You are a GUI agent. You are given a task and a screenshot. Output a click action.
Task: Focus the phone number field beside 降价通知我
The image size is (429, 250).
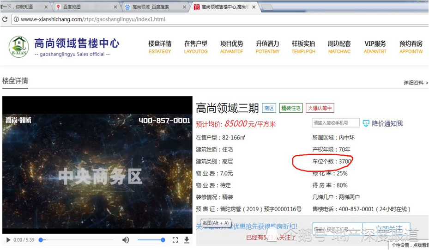click(x=335, y=123)
